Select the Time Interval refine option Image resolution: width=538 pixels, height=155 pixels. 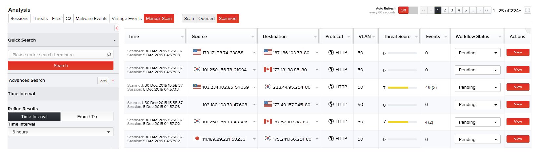34,116
